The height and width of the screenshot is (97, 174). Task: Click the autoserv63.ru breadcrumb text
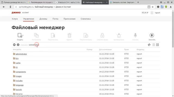click(34, 45)
